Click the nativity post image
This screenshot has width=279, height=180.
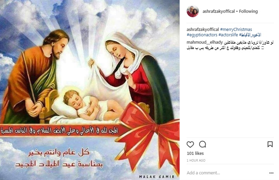coord(90,90)
